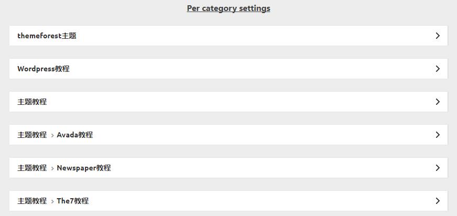Click the Newspaper教程 row's right chevron

(438, 168)
